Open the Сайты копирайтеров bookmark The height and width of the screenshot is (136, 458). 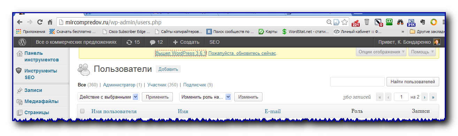pyautogui.click(x=178, y=32)
